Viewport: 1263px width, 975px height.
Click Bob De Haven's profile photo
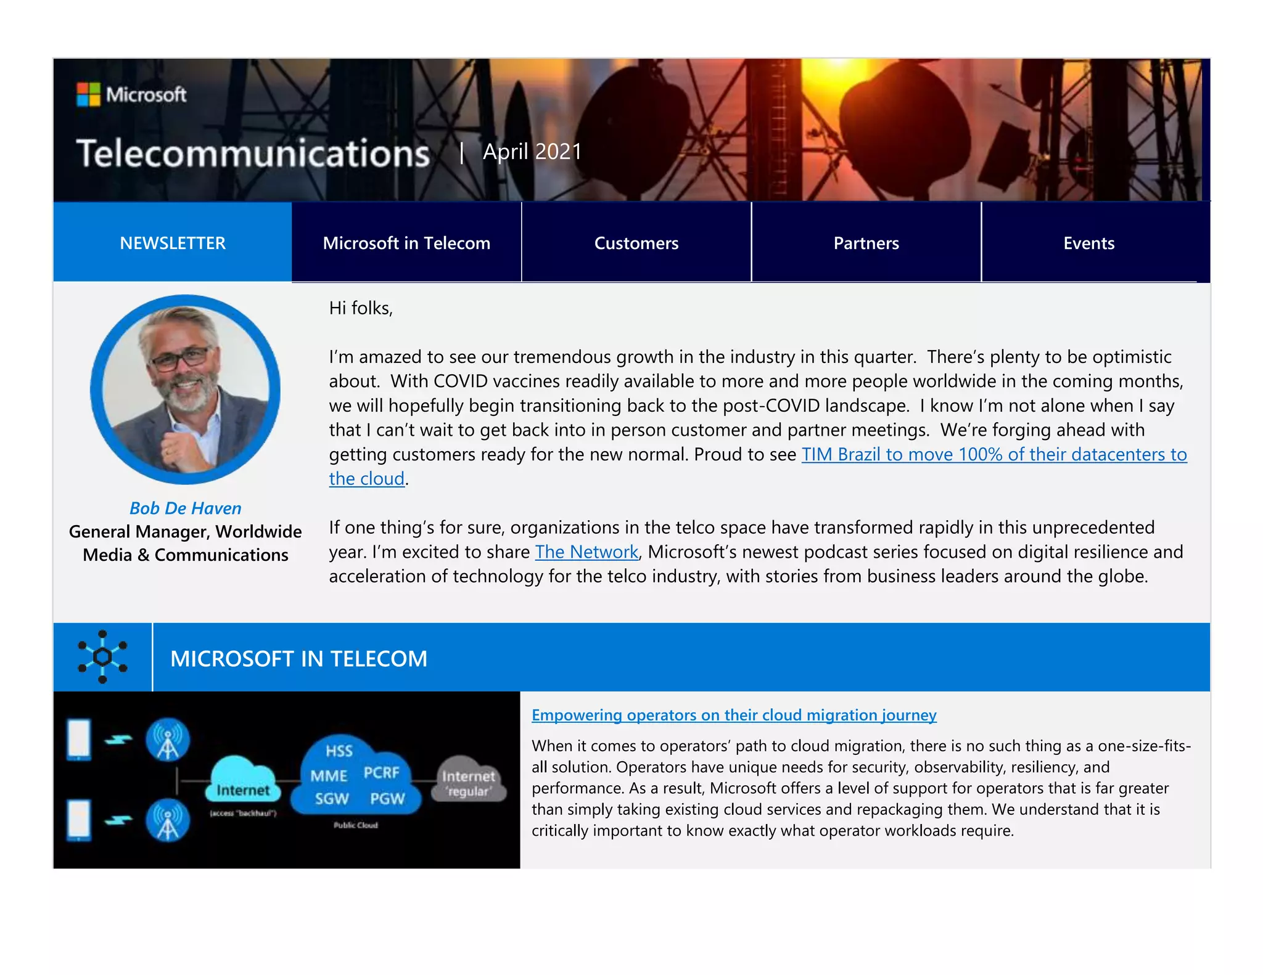pos(185,390)
